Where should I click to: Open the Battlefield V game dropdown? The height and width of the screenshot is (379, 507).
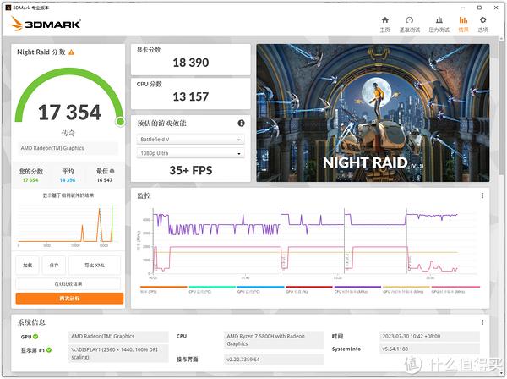190,140
